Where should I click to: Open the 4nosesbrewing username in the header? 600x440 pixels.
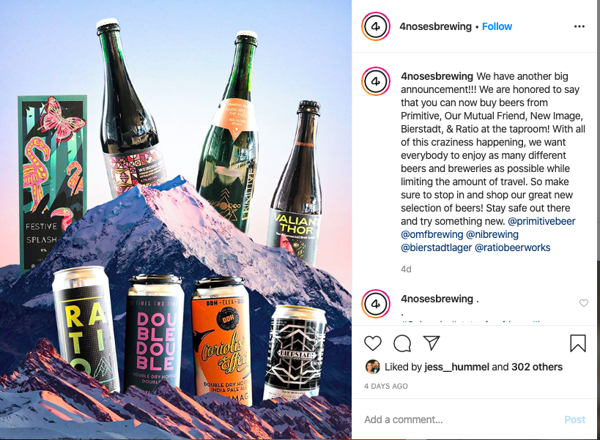[435, 26]
